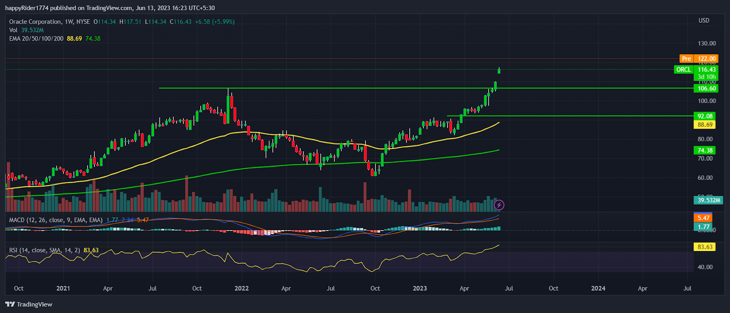Click the 80.00 price axis label

pos(705,139)
